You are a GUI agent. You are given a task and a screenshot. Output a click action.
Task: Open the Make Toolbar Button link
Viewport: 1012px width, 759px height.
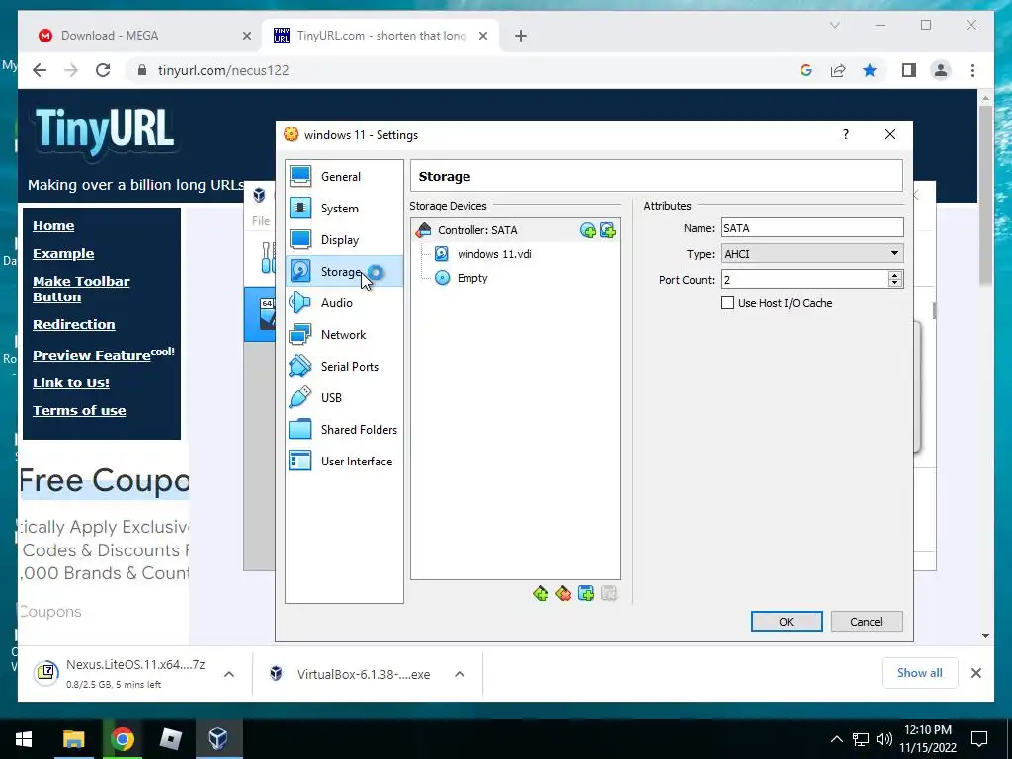click(x=81, y=290)
